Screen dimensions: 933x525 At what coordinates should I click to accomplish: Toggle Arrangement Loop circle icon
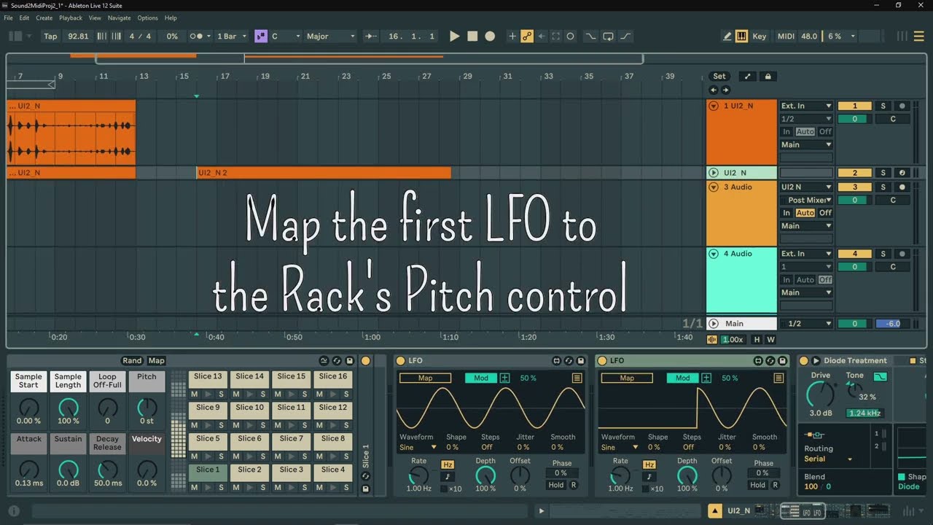coord(570,36)
